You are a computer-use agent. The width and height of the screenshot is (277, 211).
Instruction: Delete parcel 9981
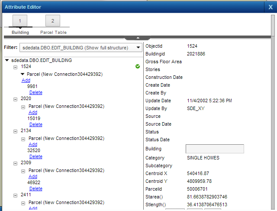click(35, 92)
